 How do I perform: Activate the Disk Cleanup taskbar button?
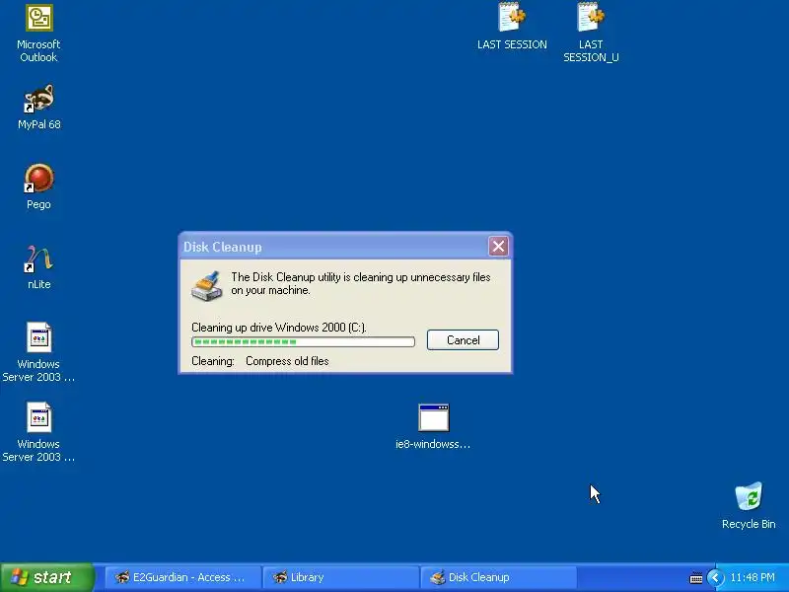498,577
